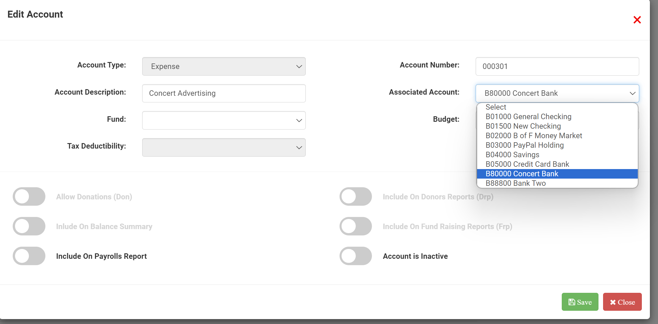
Task: Choose B03000 PayPal Holding option
Action: pyautogui.click(x=524, y=145)
